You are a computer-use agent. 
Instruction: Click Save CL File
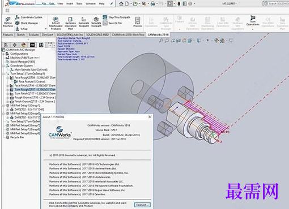[112, 23]
